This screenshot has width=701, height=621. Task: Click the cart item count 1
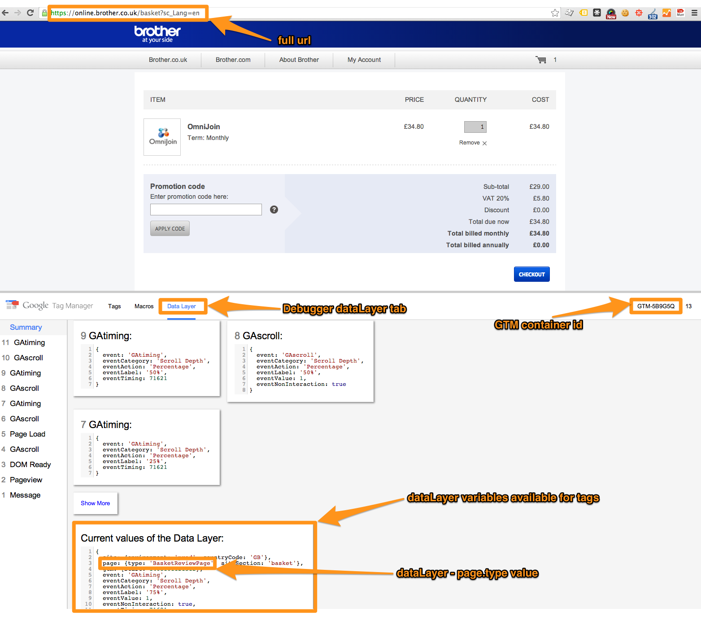point(555,60)
